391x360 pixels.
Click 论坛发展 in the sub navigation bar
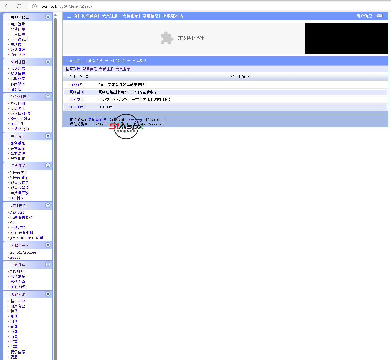(x=73, y=69)
